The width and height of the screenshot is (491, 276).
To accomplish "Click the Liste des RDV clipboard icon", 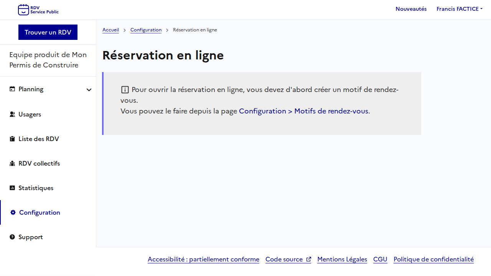I will click(12, 139).
